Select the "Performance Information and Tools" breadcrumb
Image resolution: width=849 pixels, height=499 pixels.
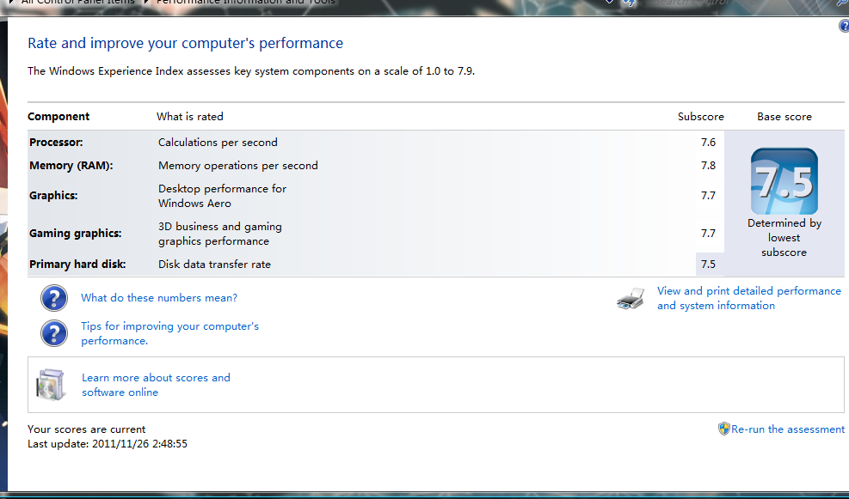pos(246,3)
